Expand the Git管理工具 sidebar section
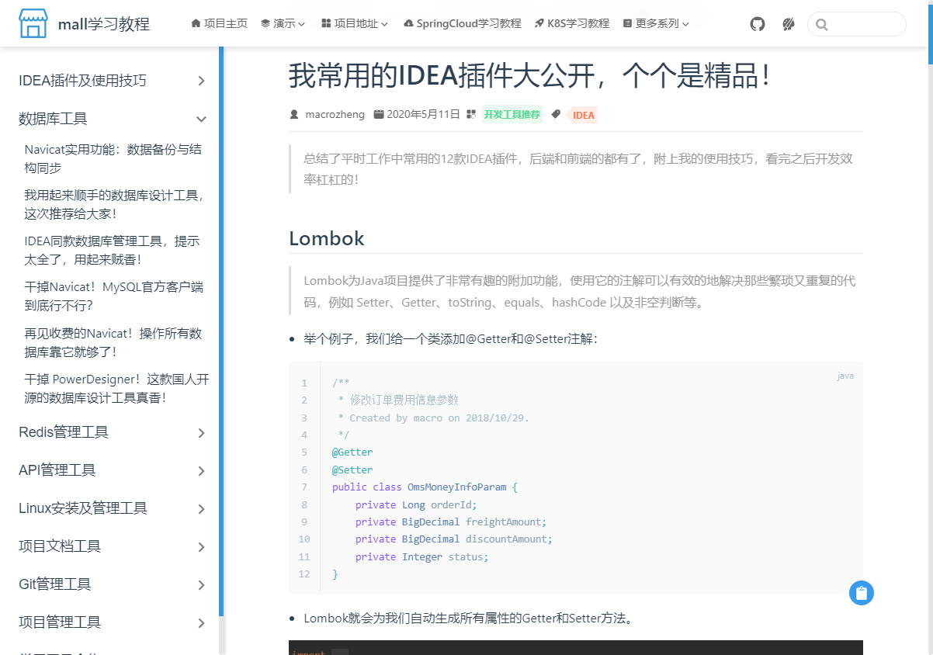Screen dimensions: 933x655 [x=113, y=584]
